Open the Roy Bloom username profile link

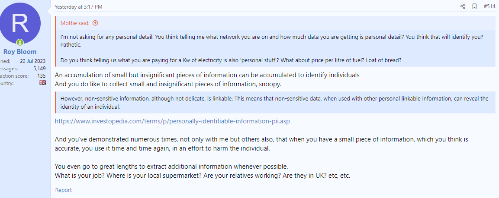[20, 52]
